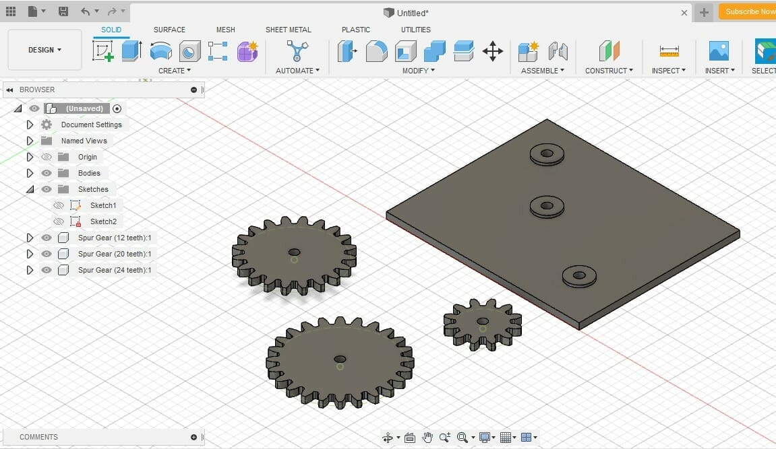The image size is (776, 449).
Task: Open the Fit zoom magnifier tool
Action: pos(462,437)
